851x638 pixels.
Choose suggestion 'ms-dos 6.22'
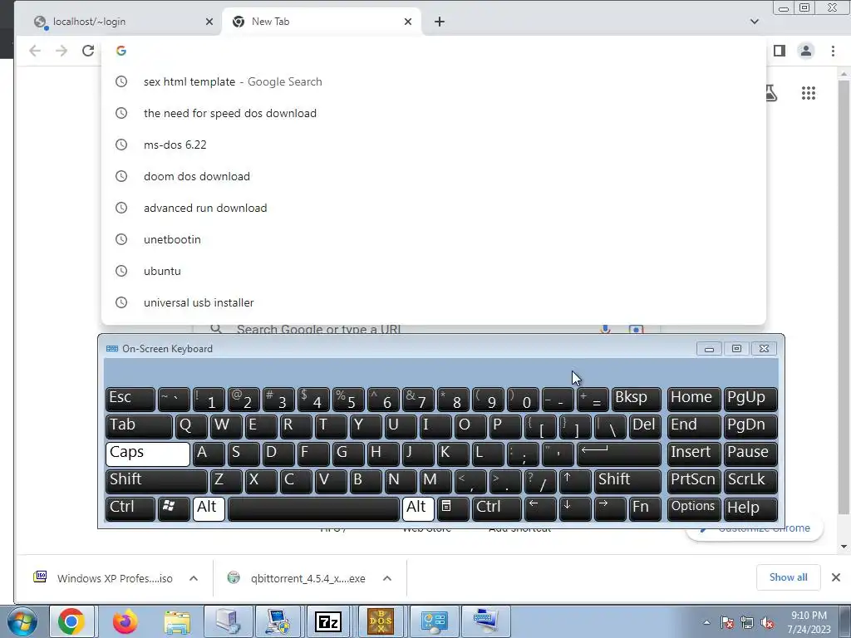(434, 145)
